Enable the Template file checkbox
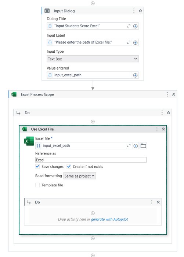Screen dimensions: 184x257 37,185
